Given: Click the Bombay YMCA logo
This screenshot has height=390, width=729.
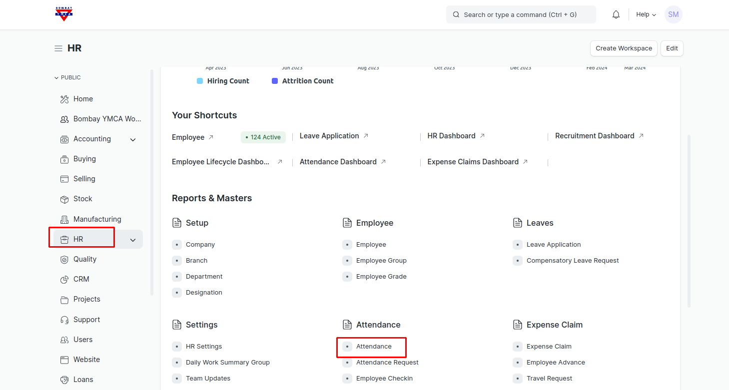Looking at the screenshot, I should pyautogui.click(x=64, y=14).
